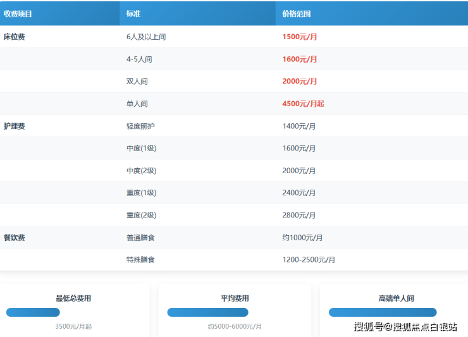Click the blue bar under 最低总费用
The width and height of the screenshot is (468, 337).
(33, 312)
